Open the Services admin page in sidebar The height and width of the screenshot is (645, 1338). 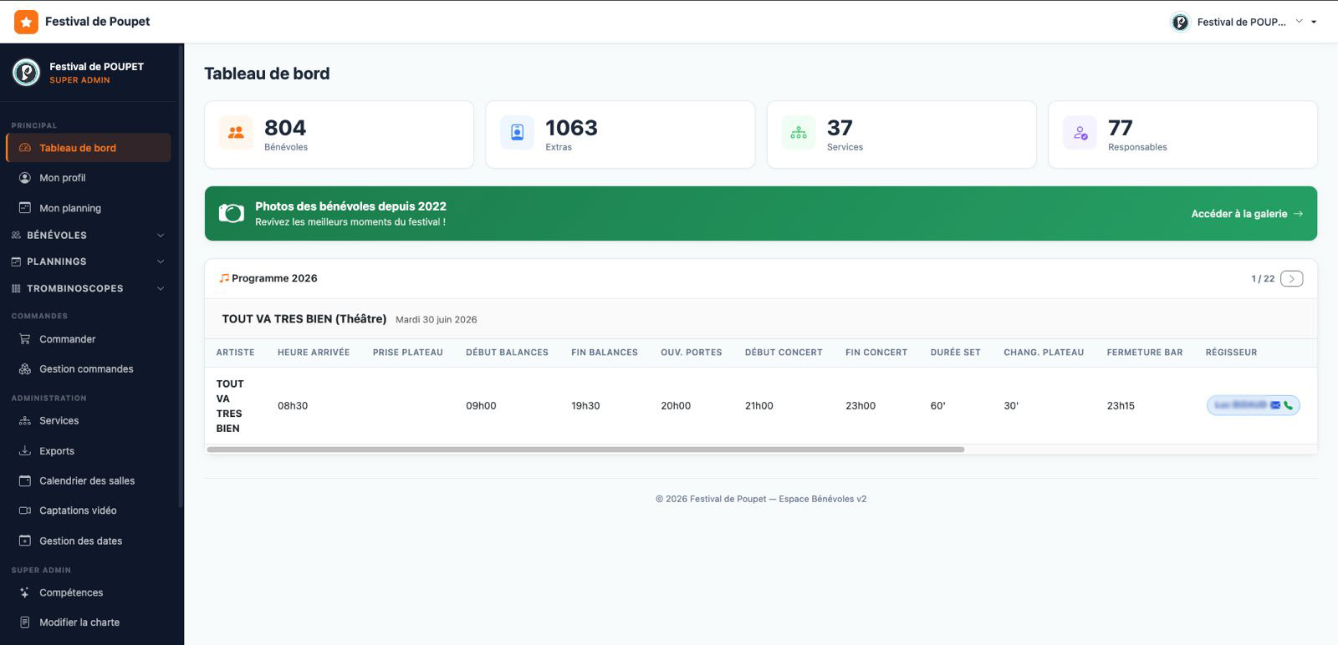(89, 421)
